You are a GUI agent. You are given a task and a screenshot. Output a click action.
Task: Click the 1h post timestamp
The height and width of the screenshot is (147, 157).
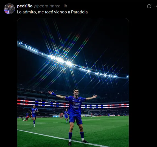65,6
